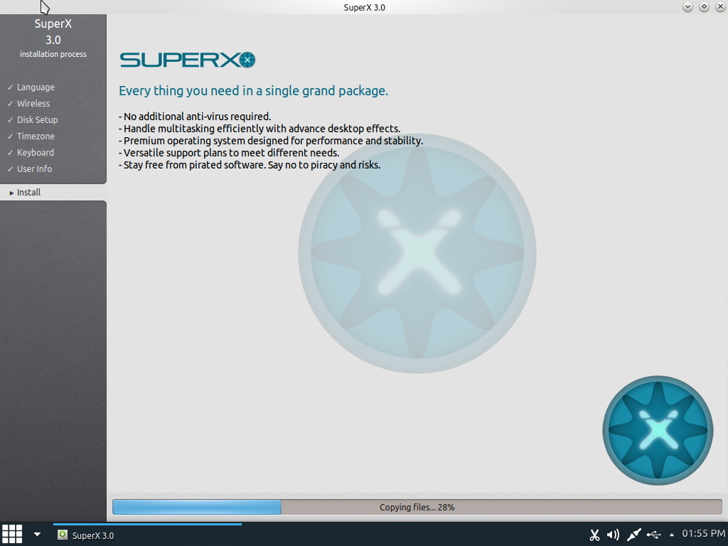Choose the User Info step
The width and height of the screenshot is (728, 546).
point(34,169)
